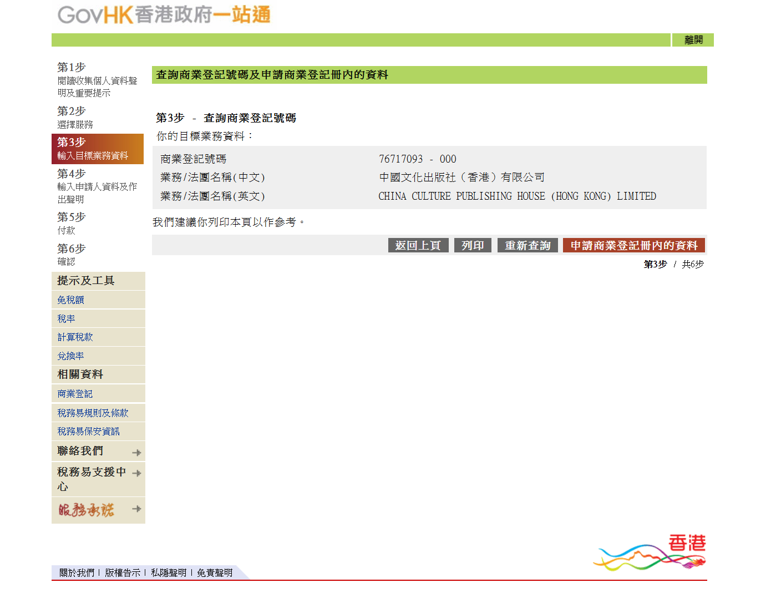Image resolution: width=776 pixels, height=593 pixels.
Task: Click the 第3步 - 查詢商業登記號碼 heading
Action: click(x=226, y=118)
